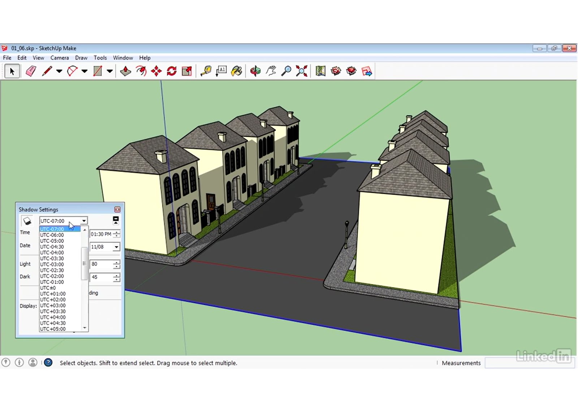
Task: Choose the Arc tool
Action: click(x=72, y=71)
